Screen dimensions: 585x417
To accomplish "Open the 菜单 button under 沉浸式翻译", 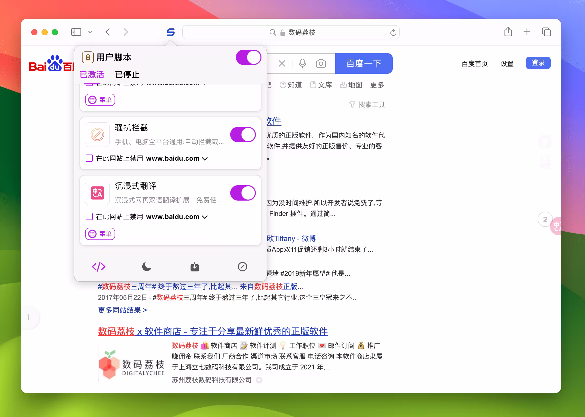I will (100, 234).
